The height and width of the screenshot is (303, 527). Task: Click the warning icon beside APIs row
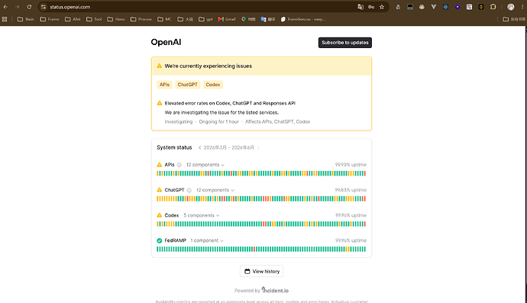click(160, 165)
